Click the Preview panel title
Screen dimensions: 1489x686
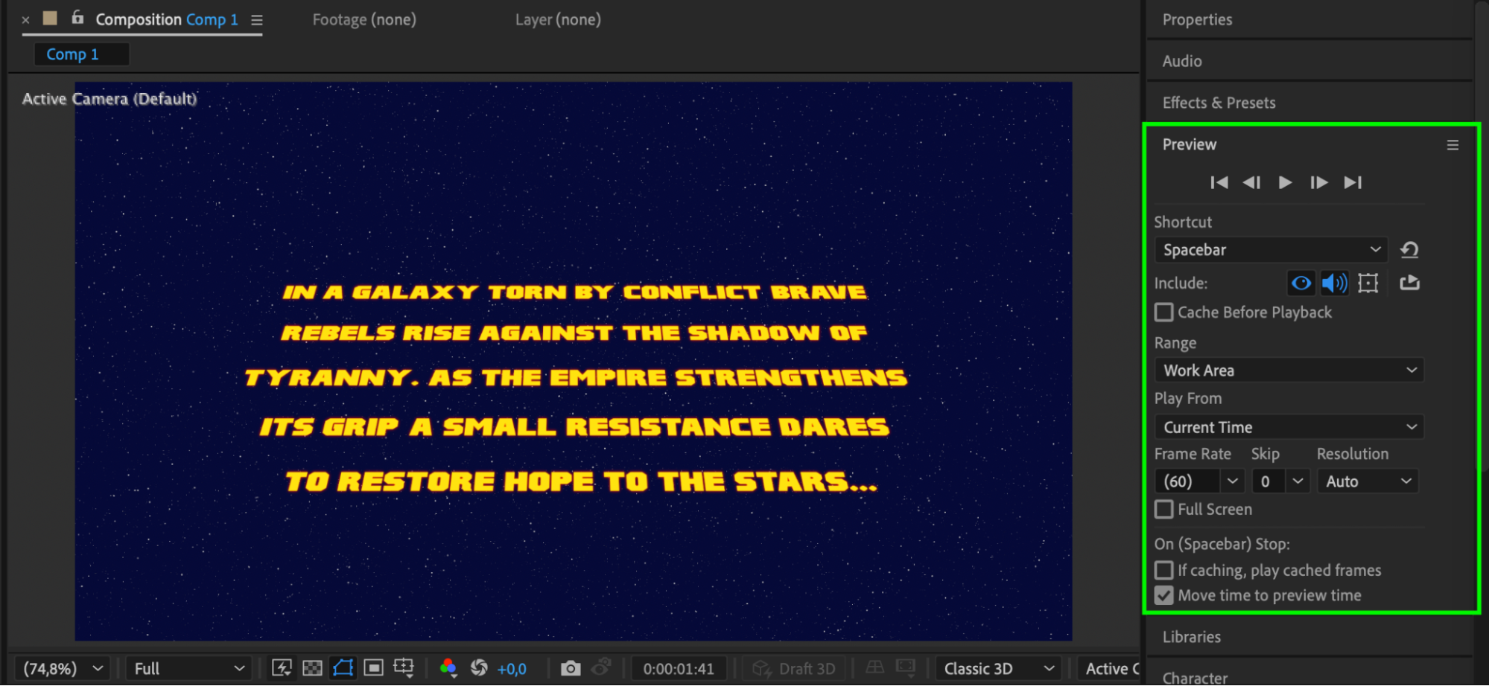1189,144
